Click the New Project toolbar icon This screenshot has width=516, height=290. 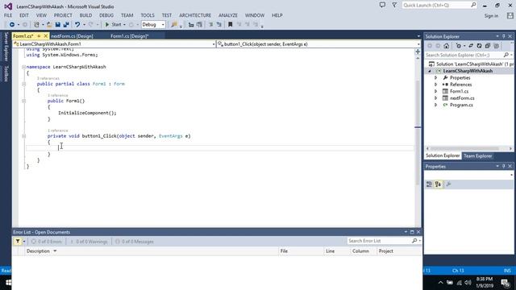[x=36, y=25]
